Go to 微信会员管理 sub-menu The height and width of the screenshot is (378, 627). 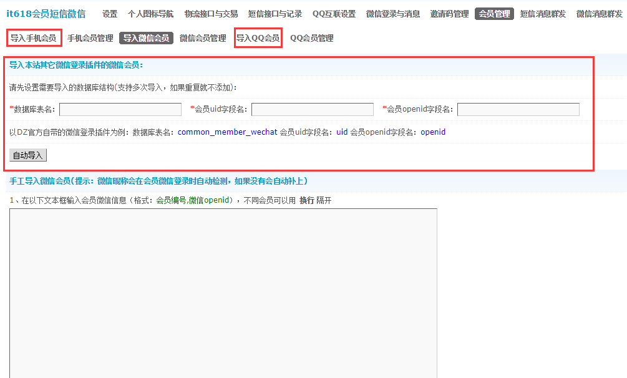[203, 38]
